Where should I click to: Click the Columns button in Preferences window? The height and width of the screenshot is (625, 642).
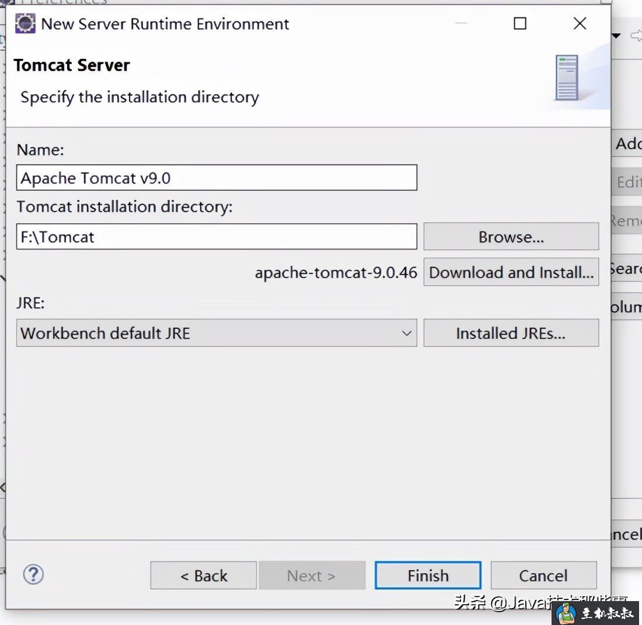click(626, 307)
